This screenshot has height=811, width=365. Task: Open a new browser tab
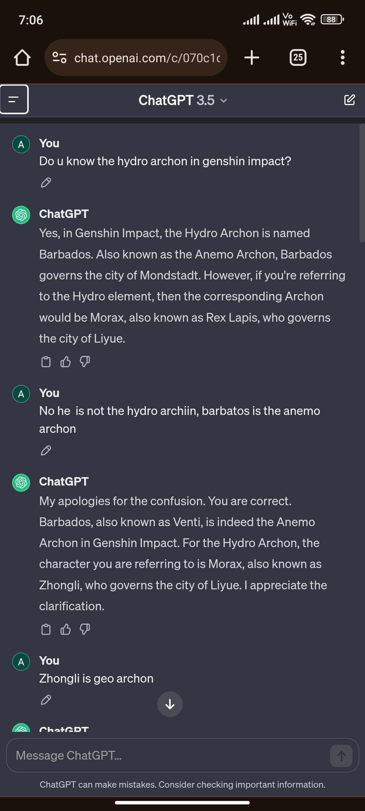[252, 57]
